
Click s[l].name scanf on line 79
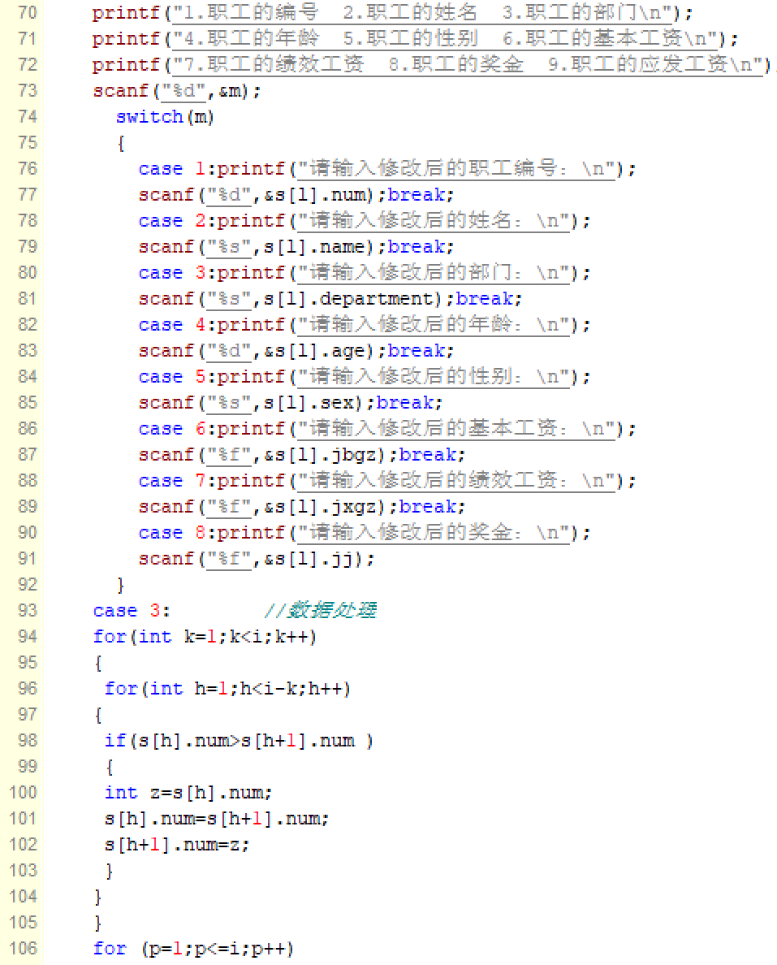296,246
